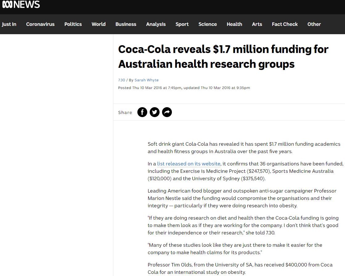
Task: Open the 7.30 program link
Action: (x=121, y=80)
